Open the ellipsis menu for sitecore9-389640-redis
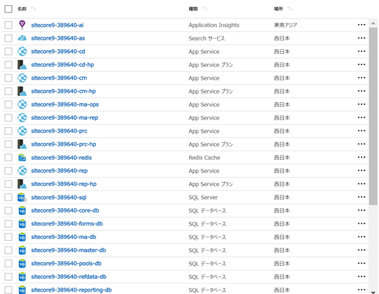379x294 pixels. tap(361, 157)
